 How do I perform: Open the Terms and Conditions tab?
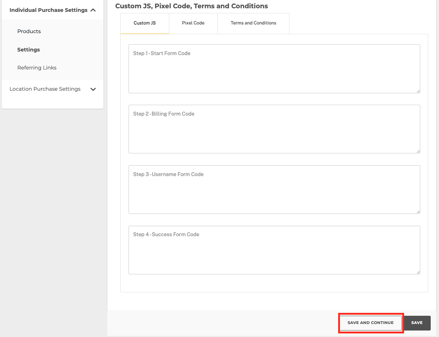(254, 23)
